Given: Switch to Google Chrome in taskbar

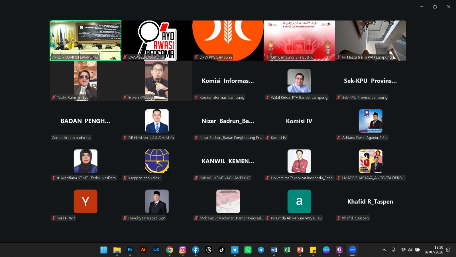Looking at the screenshot, I should 170,250.
